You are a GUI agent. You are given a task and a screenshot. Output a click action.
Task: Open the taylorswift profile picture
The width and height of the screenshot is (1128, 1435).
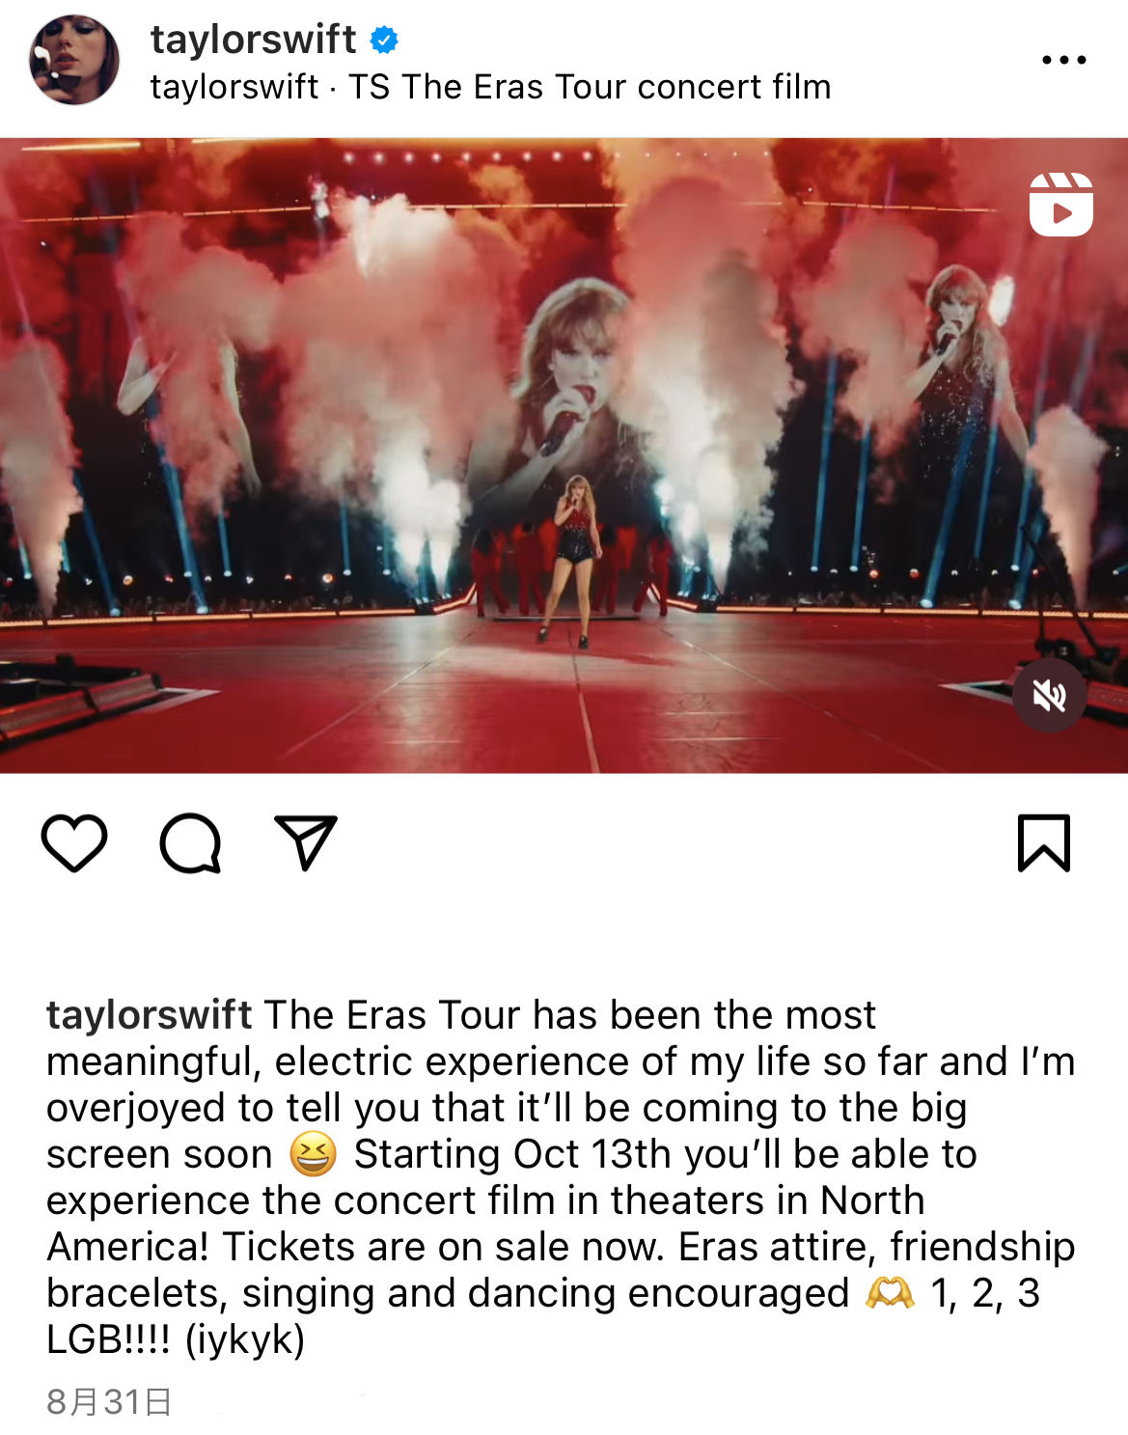pos(74,60)
